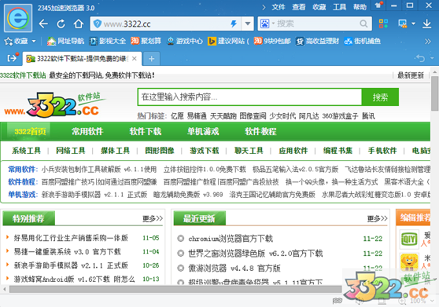439x307 pixels.
Task: Click the magnifier search icon
Action: coord(363,23)
